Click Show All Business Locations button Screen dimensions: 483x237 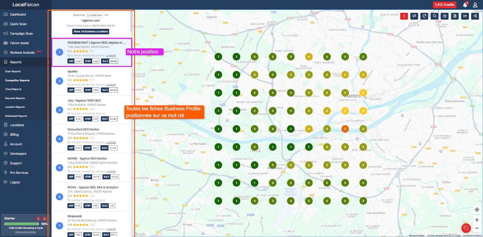91,32
